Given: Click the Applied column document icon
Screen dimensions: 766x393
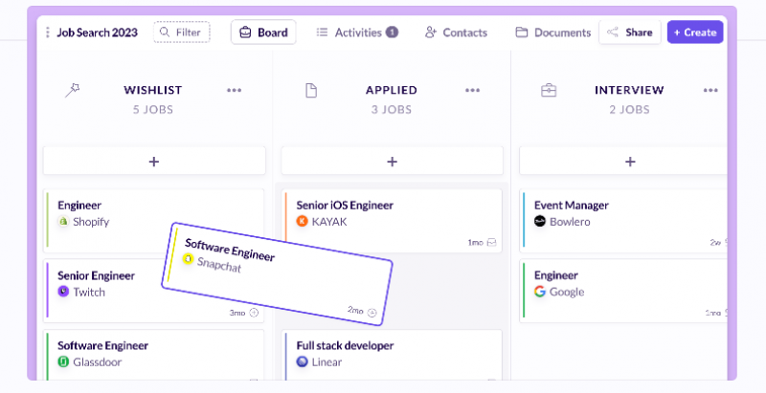Looking at the screenshot, I should pyautogui.click(x=310, y=91).
